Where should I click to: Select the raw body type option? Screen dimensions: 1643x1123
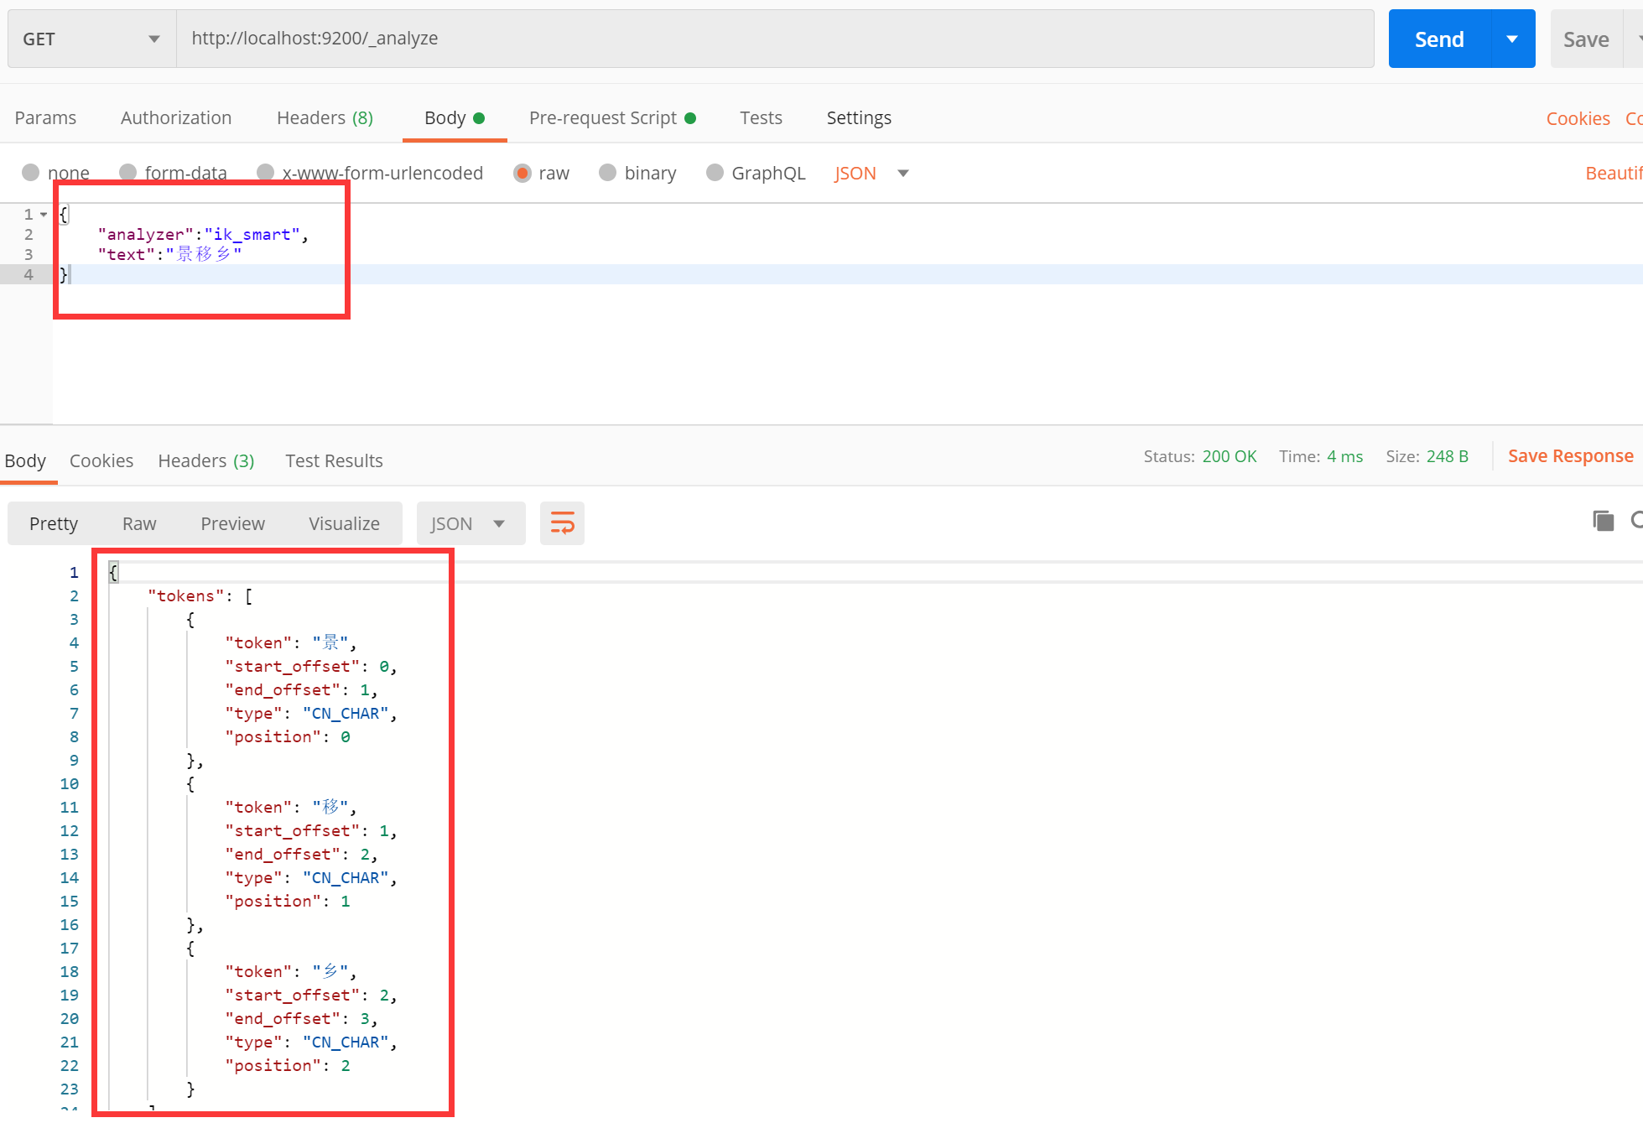(523, 173)
